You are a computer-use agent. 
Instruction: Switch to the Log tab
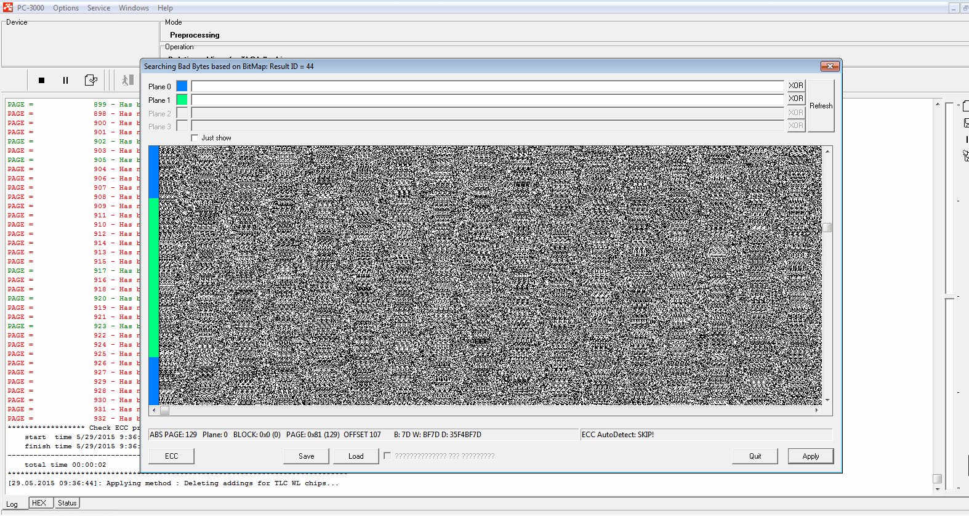(x=12, y=504)
